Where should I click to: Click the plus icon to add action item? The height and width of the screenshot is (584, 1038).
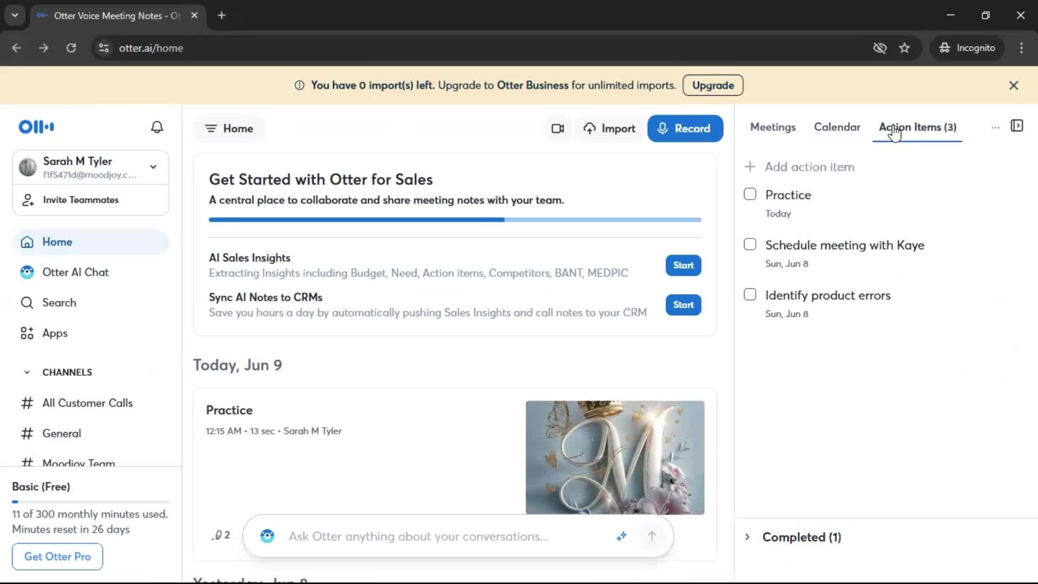click(750, 167)
